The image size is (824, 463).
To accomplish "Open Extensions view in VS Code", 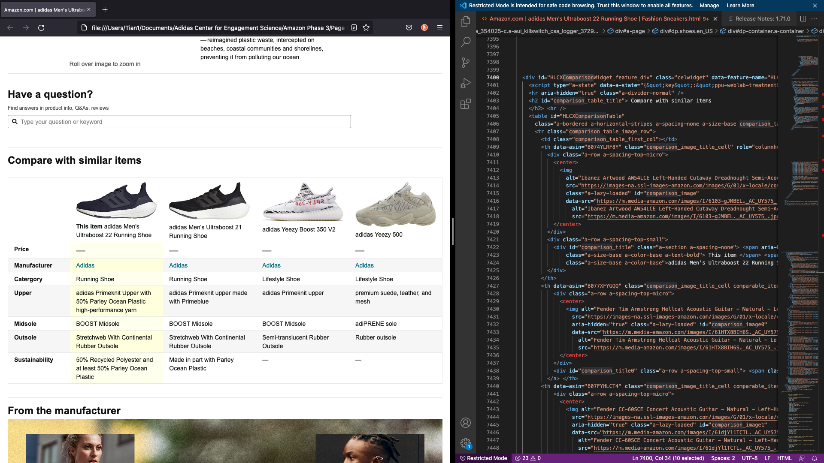I will click(466, 104).
